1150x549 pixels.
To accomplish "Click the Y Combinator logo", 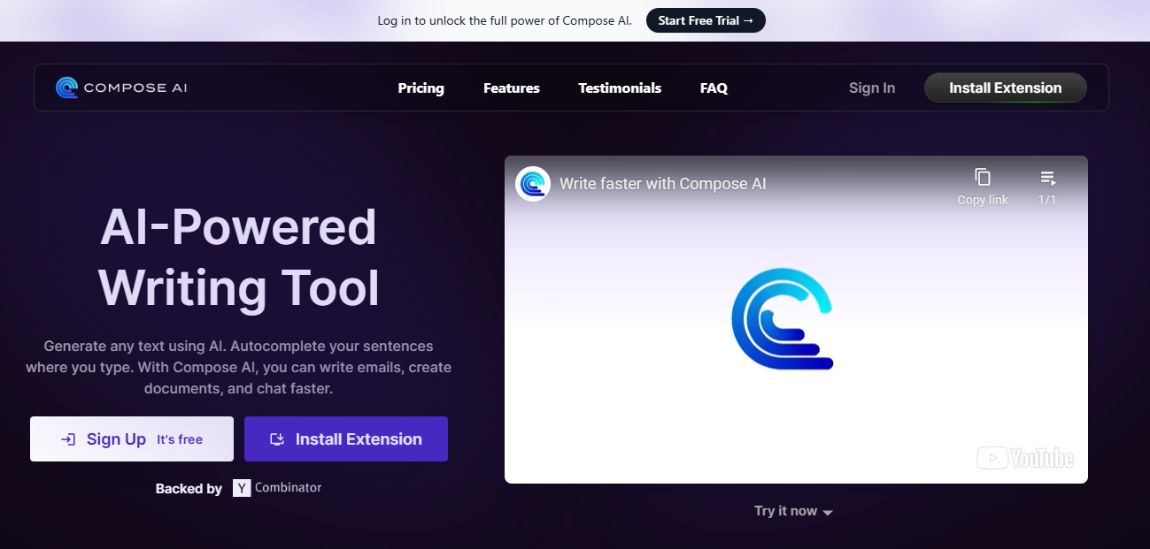I will [277, 488].
